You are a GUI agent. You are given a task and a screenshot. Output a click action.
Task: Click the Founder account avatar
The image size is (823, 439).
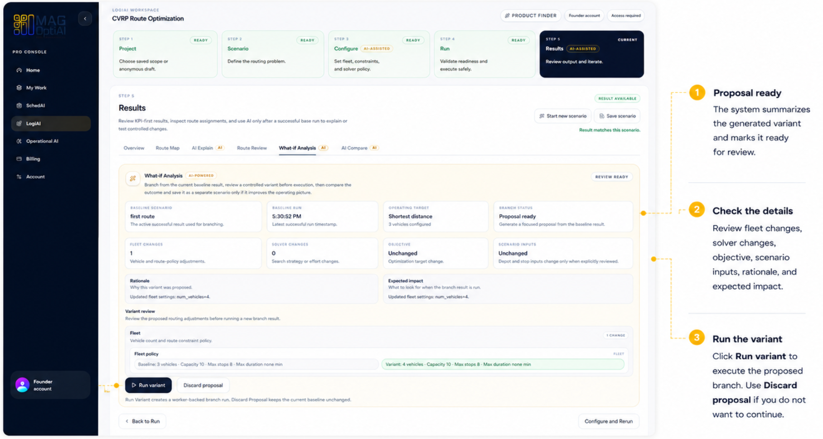coord(22,385)
